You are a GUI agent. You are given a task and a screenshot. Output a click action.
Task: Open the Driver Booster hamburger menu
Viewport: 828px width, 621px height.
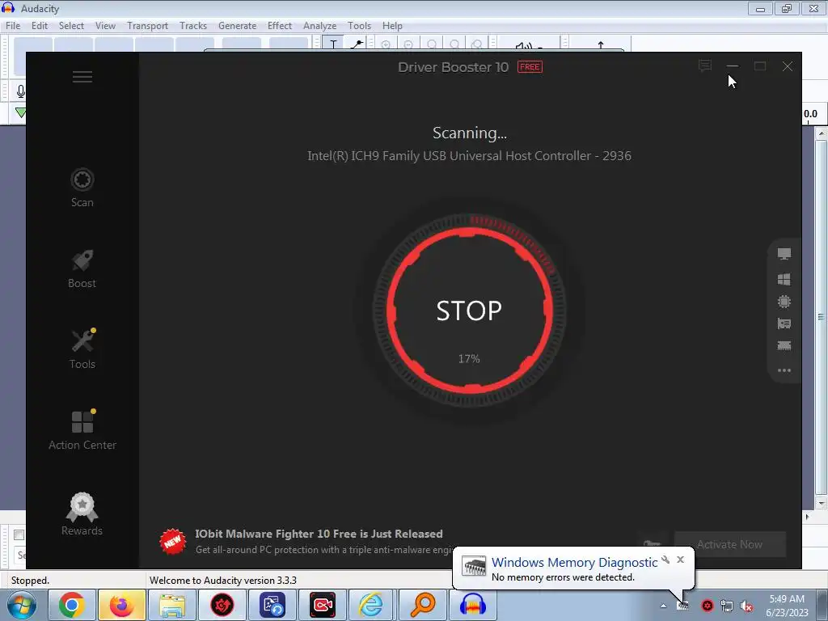click(82, 77)
